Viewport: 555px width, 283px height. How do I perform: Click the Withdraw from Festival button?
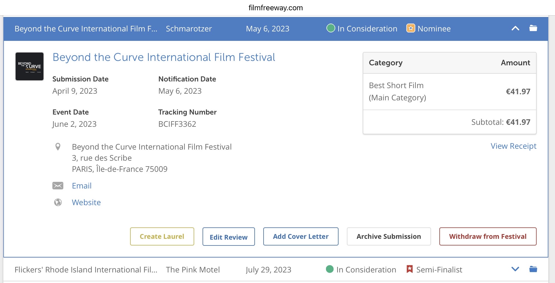(488, 237)
